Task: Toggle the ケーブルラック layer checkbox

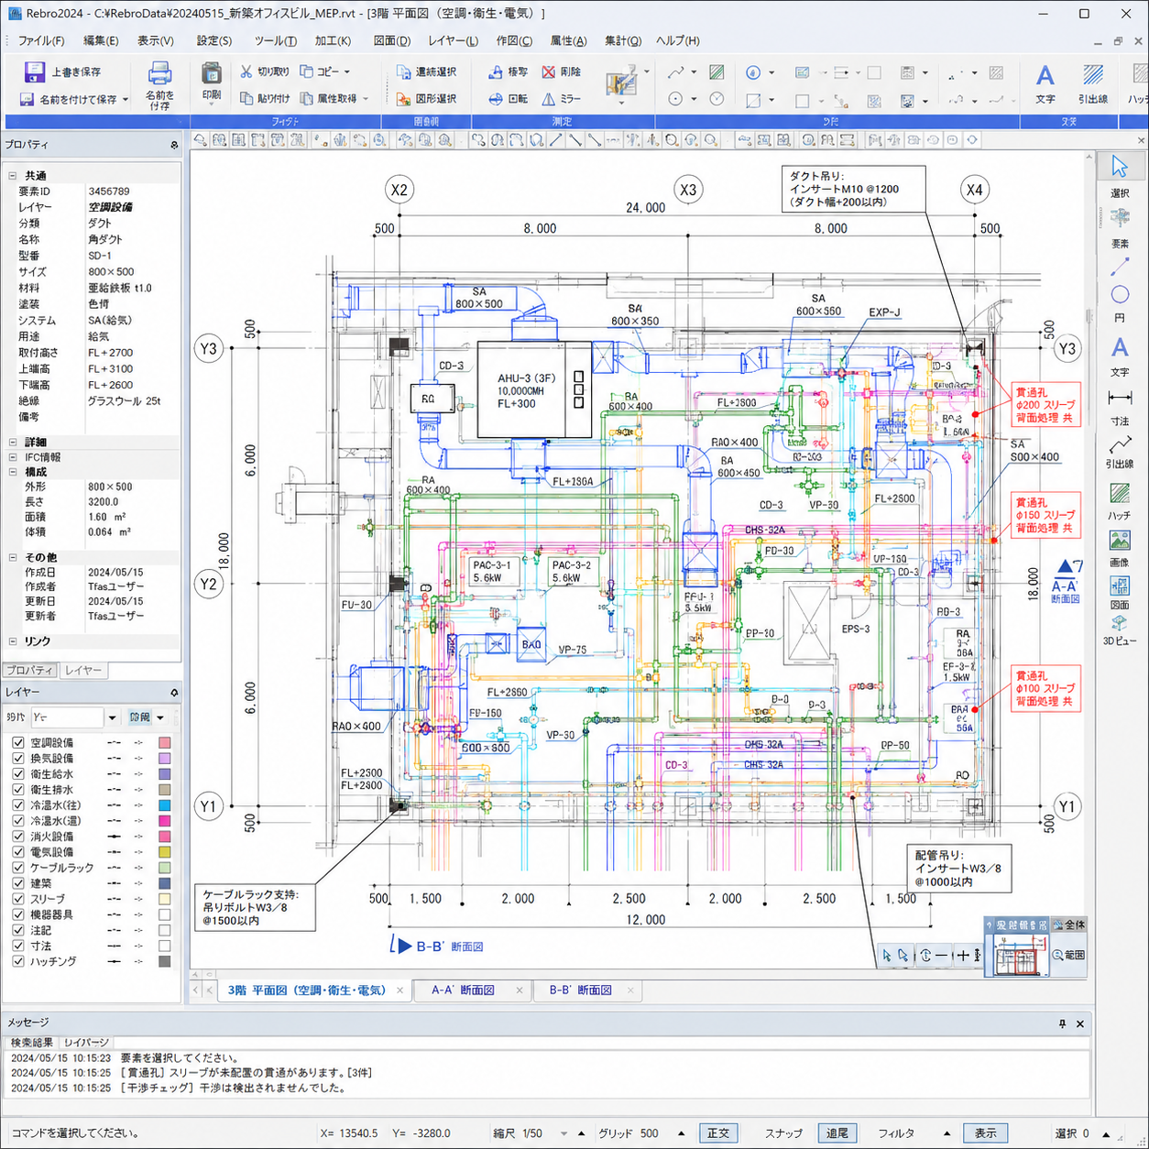Action: pyautogui.click(x=17, y=868)
